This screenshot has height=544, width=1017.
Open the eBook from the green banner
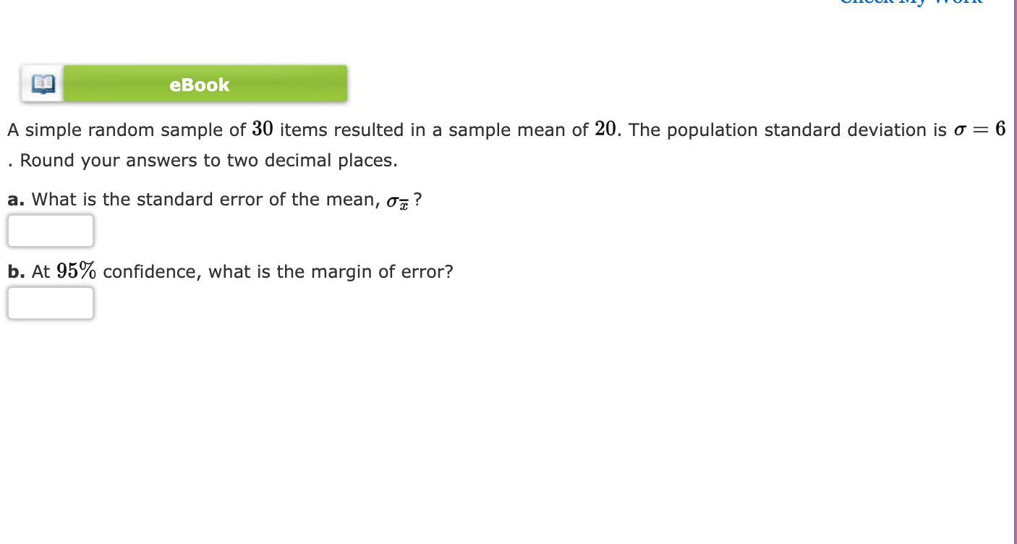(x=199, y=84)
